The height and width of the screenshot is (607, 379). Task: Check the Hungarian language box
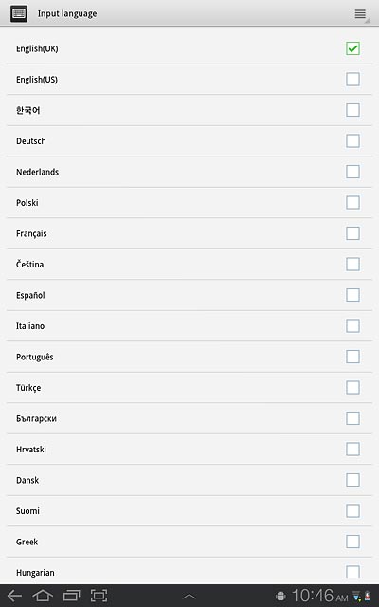(352, 571)
